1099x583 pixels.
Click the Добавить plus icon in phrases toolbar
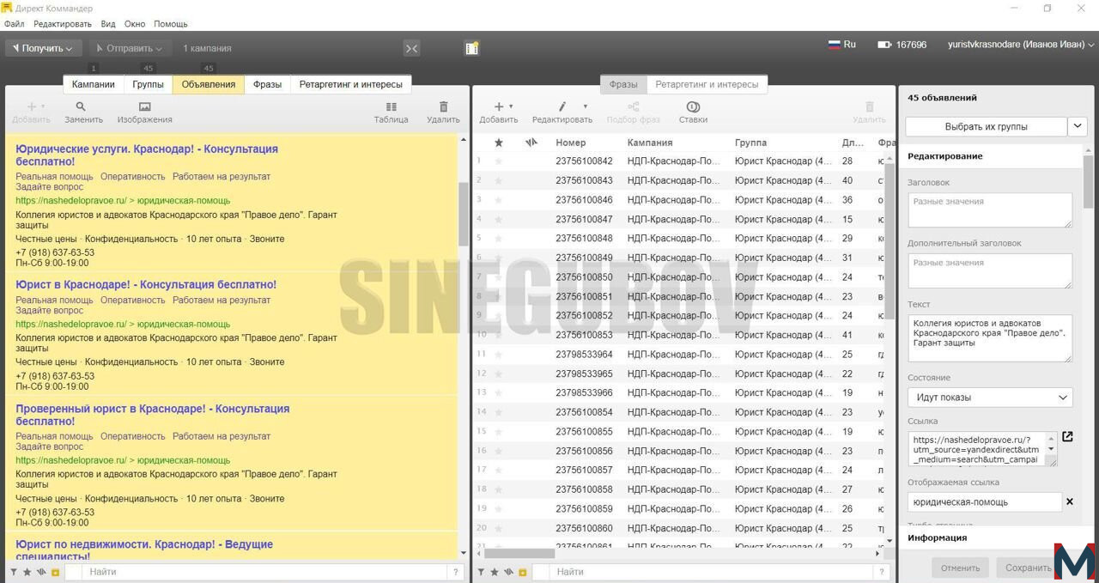(x=498, y=107)
